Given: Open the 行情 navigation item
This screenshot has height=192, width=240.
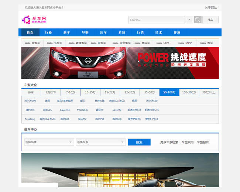Looking at the screenshot, I should click(x=140, y=32).
